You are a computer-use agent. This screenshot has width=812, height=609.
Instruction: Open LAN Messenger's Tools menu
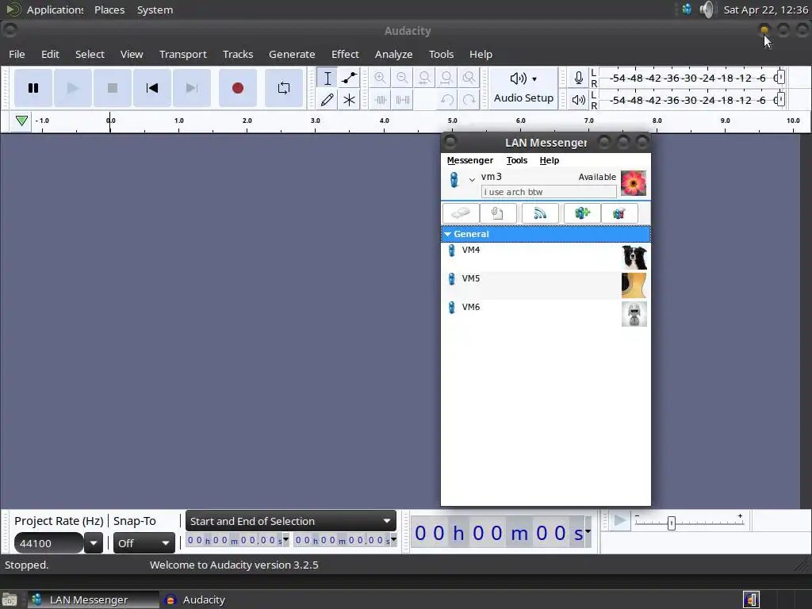coord(517,160)
